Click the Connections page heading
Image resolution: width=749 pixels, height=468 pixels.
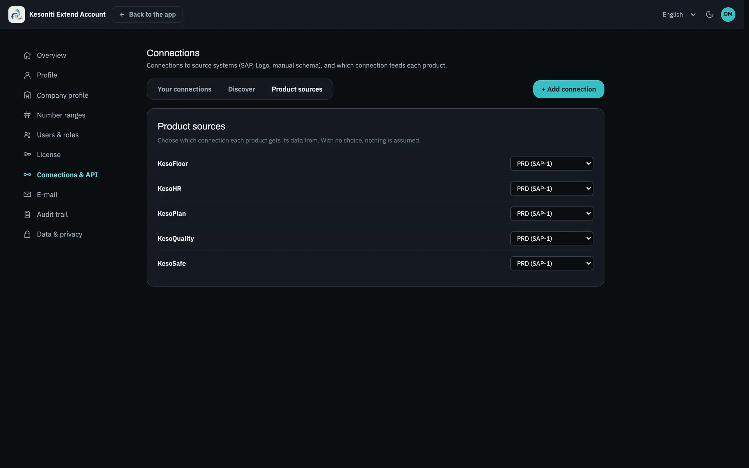tap(173, 53)
